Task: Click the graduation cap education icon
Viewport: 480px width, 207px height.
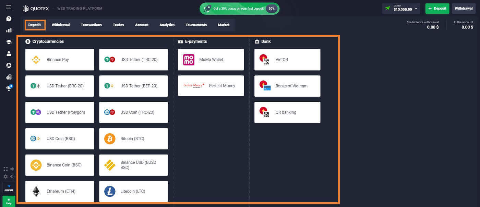Action: click(9, 42)
